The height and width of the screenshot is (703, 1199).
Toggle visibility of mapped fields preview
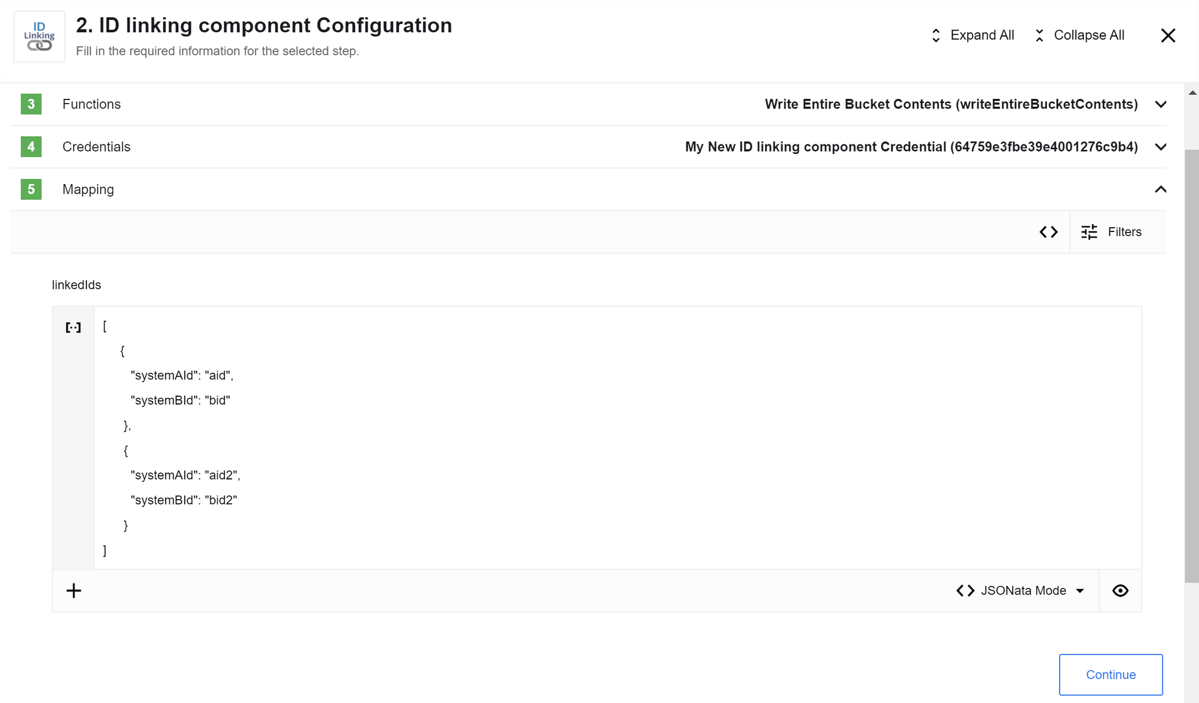1120,590
